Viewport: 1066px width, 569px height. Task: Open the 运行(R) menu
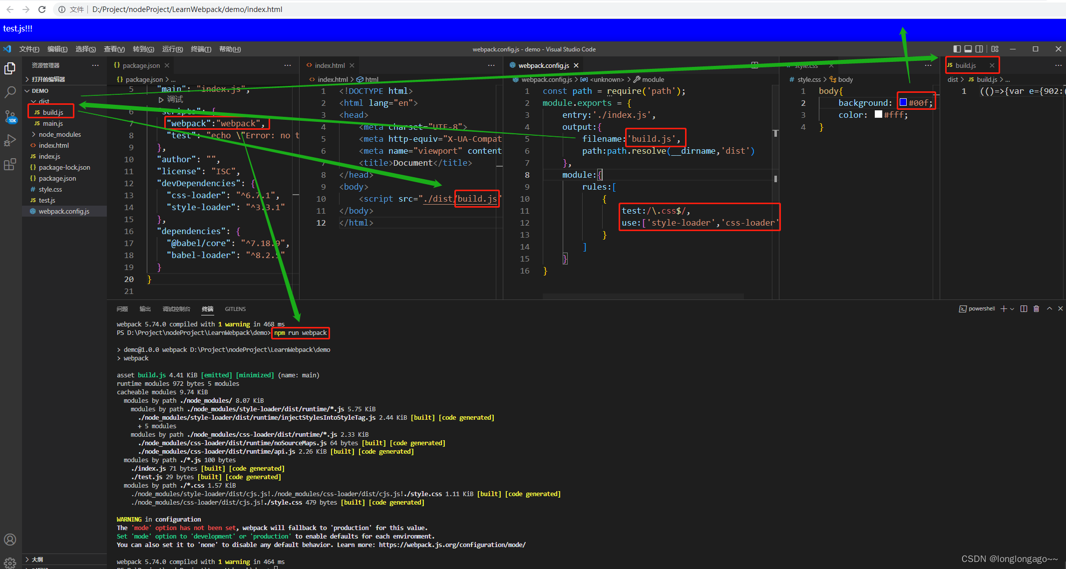coord(172,49)
